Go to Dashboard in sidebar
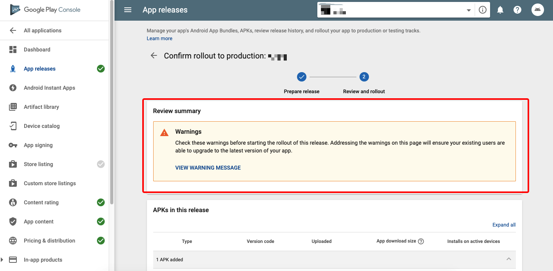This screenshot has width=553, height=271. [x=37, y=50]
